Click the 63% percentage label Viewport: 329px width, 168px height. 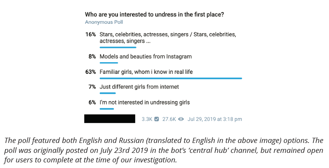90,72
